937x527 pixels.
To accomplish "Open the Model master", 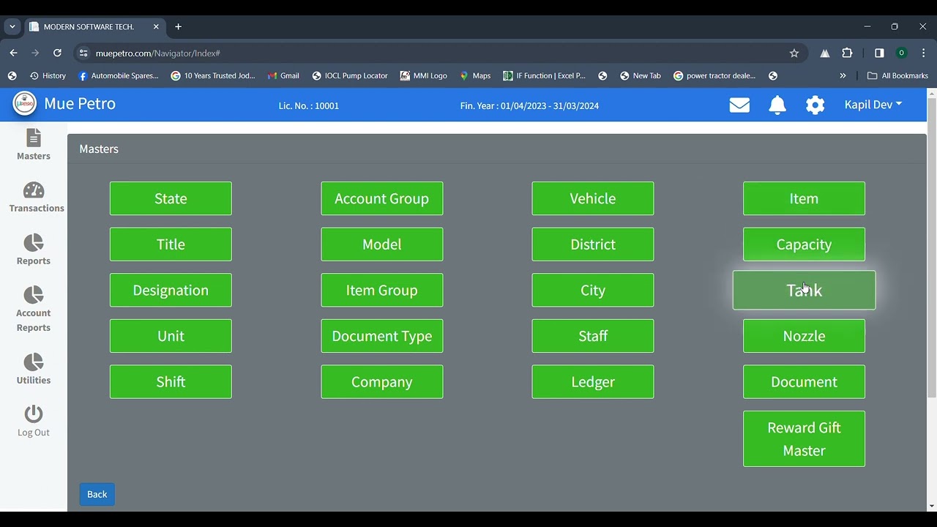I will 382,244.
